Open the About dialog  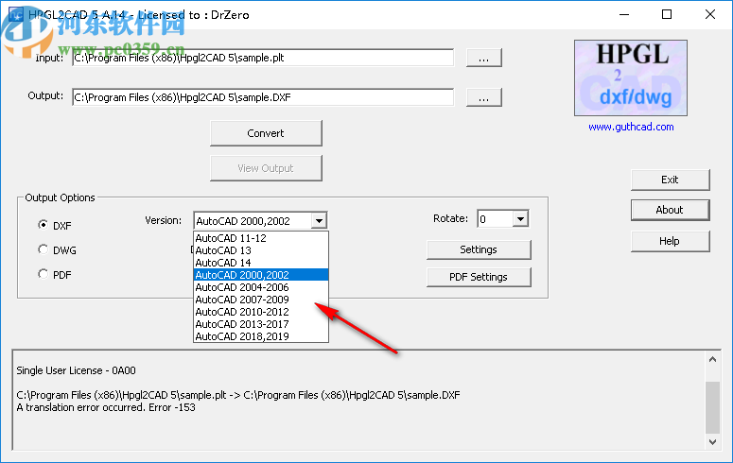[670, 211]
